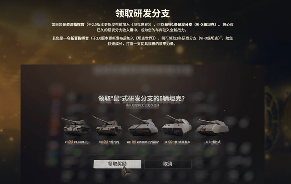Click the diamond class icon beside X "鼠"式
Viewport: 291px width, 184px height.
coord(210,142)
